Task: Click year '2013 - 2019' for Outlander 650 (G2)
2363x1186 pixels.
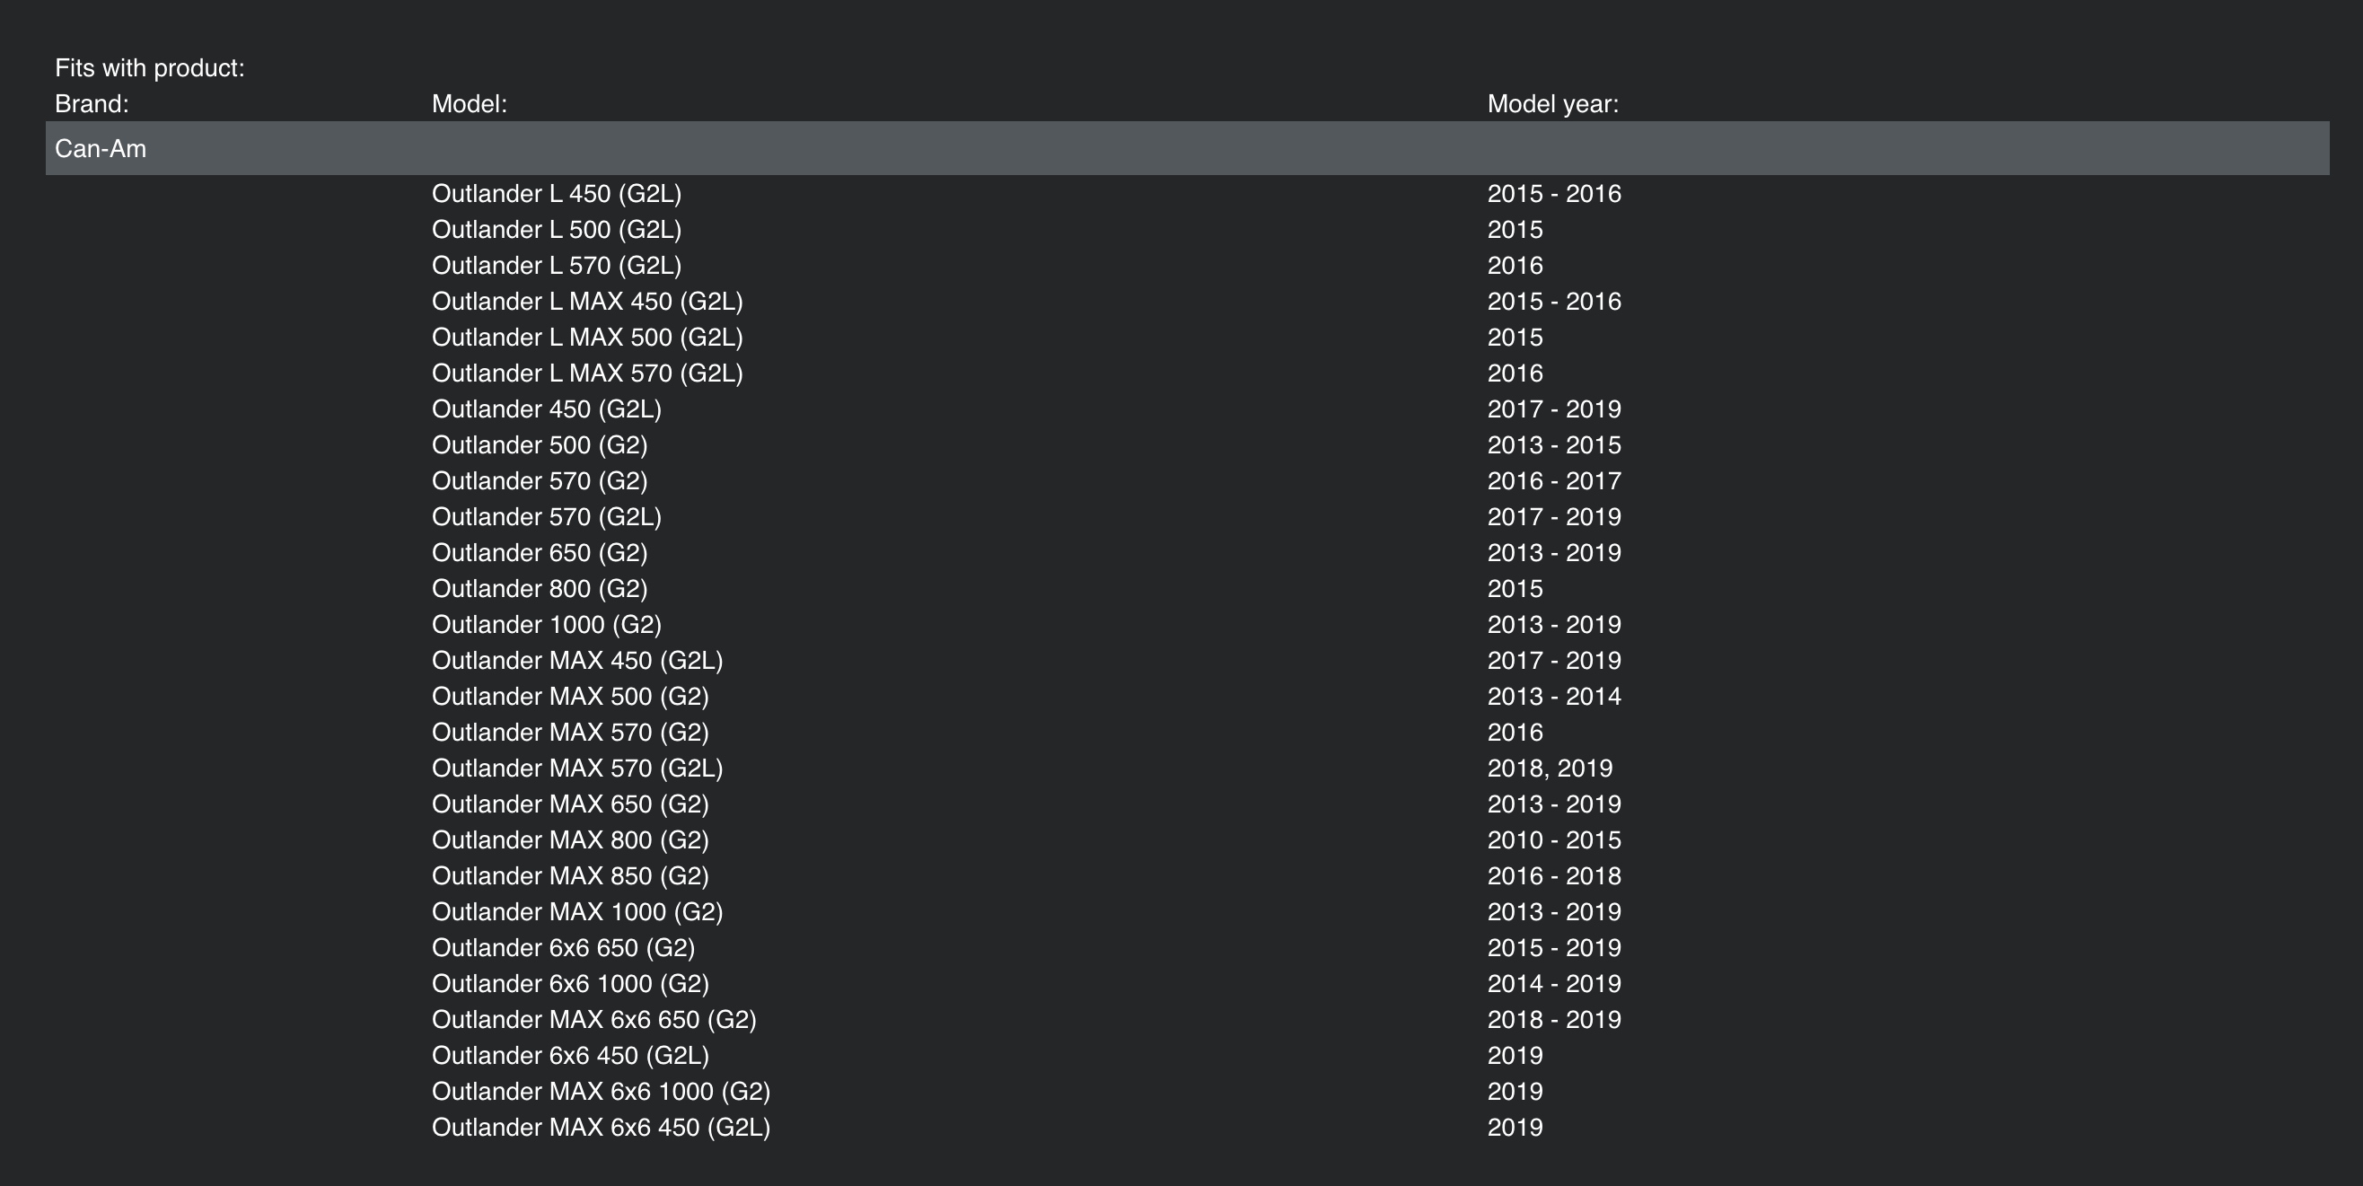Action: pyautogui.click(x=1554, y=552)
